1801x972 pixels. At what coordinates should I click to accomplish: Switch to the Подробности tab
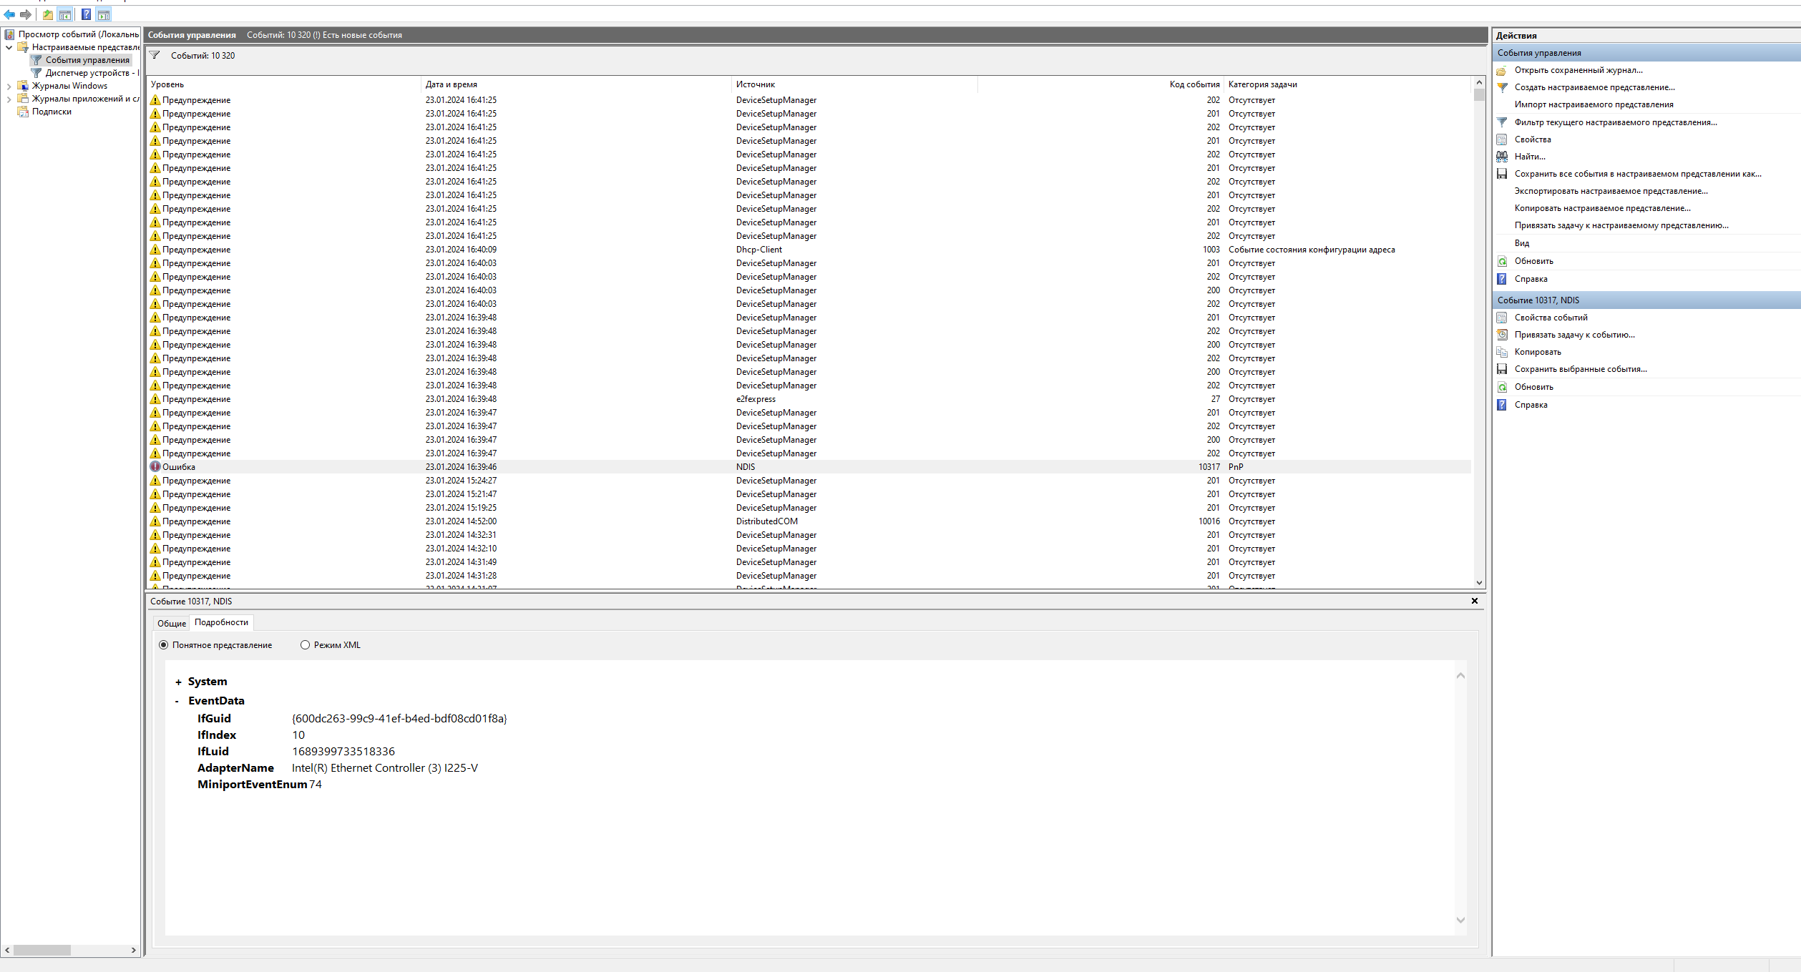[x=221, y=622]
